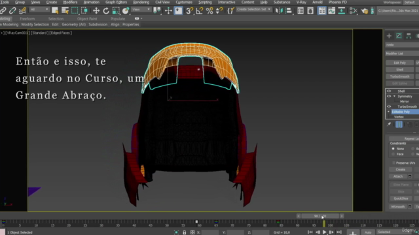Activate the Select and Move tool
The image size is (419, 235).
tap(96, 10)
